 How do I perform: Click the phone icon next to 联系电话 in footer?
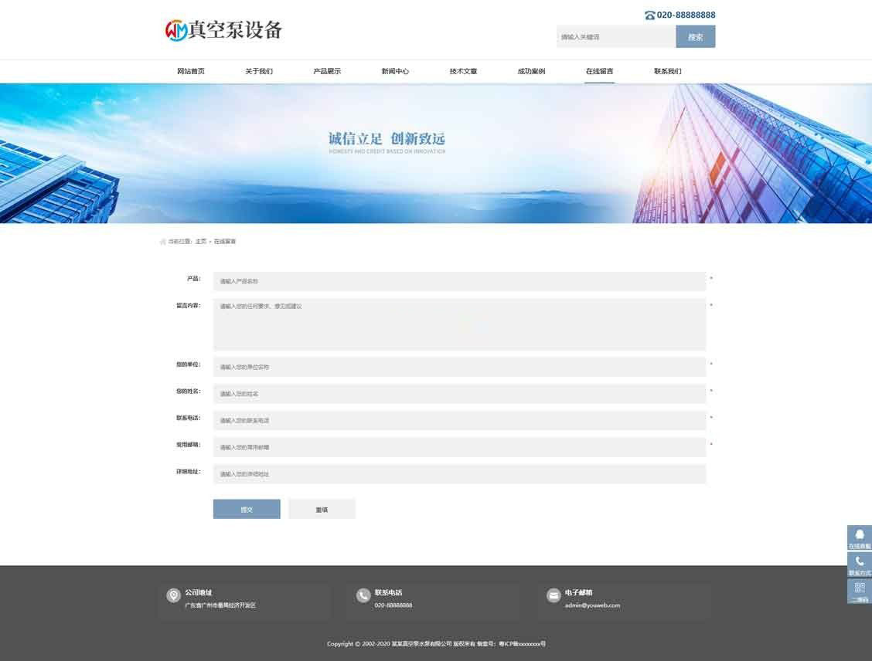(363, 595)
